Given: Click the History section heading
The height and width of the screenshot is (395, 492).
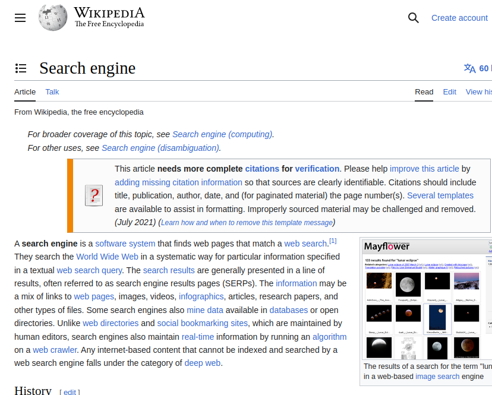Looking at the screenshot, I should (33, 390).
